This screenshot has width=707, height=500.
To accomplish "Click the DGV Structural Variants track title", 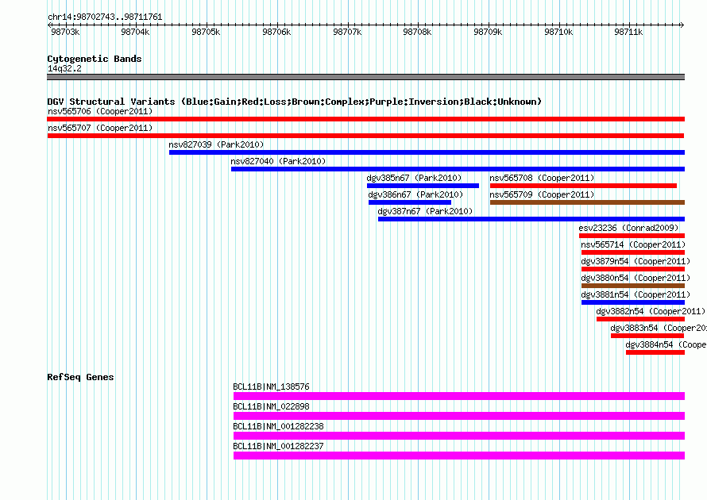I will pyautogui.click(x=295, y=102).
